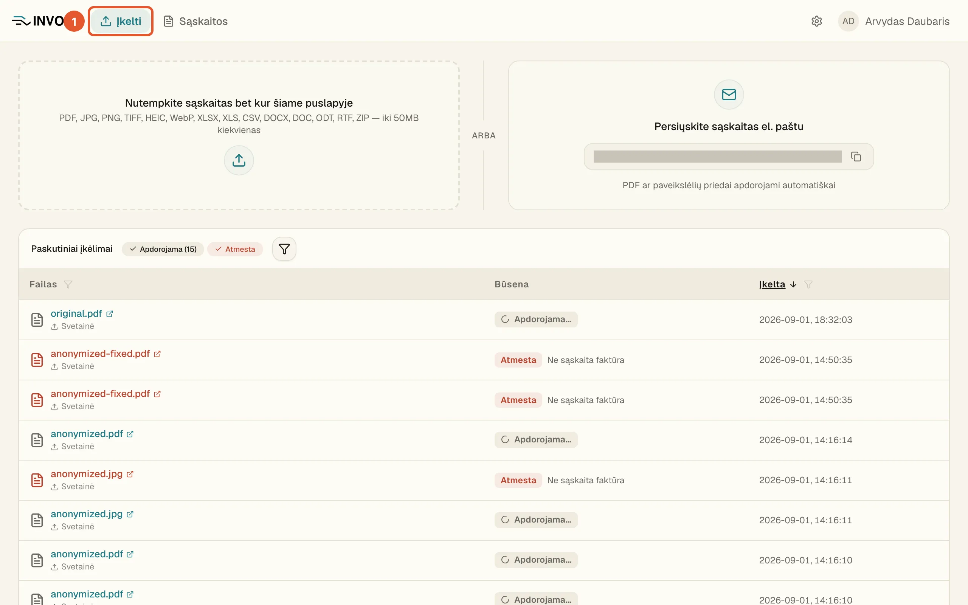
Task: Click the envelope icon above the email heading
Action: (728, 95)
